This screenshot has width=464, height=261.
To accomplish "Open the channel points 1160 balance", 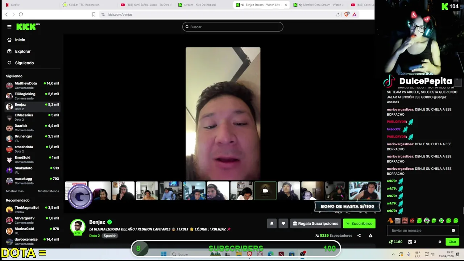I will pyautogui.click(x=395, y=242).
